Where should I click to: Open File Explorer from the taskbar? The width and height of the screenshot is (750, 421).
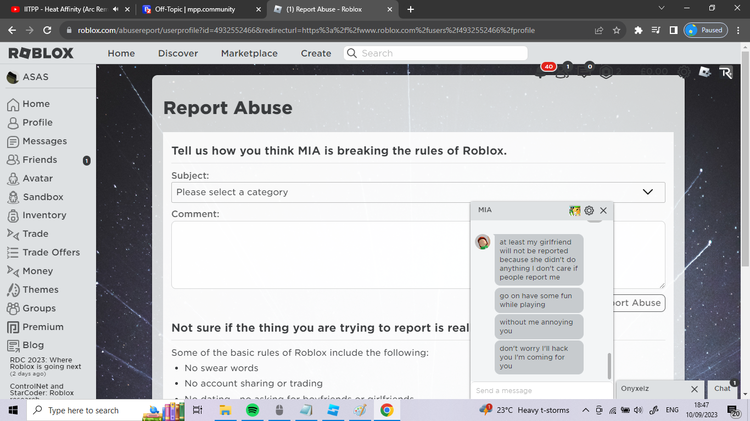click(x=225, y=410)
